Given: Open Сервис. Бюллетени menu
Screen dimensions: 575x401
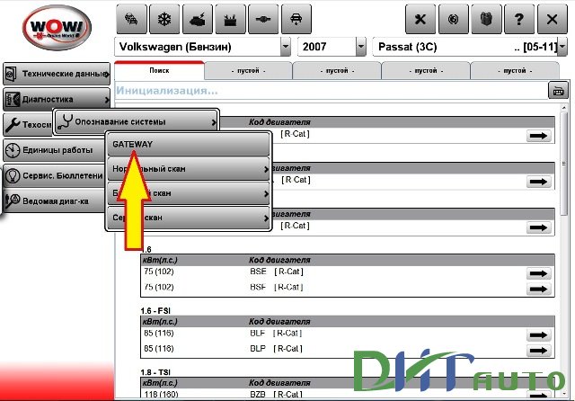Looking at the screenshot, I should coord(54,175).
